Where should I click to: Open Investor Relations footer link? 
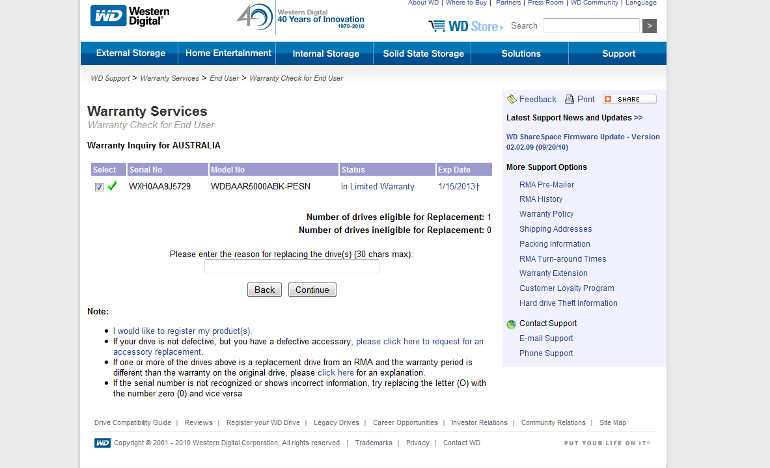point(479,423)
